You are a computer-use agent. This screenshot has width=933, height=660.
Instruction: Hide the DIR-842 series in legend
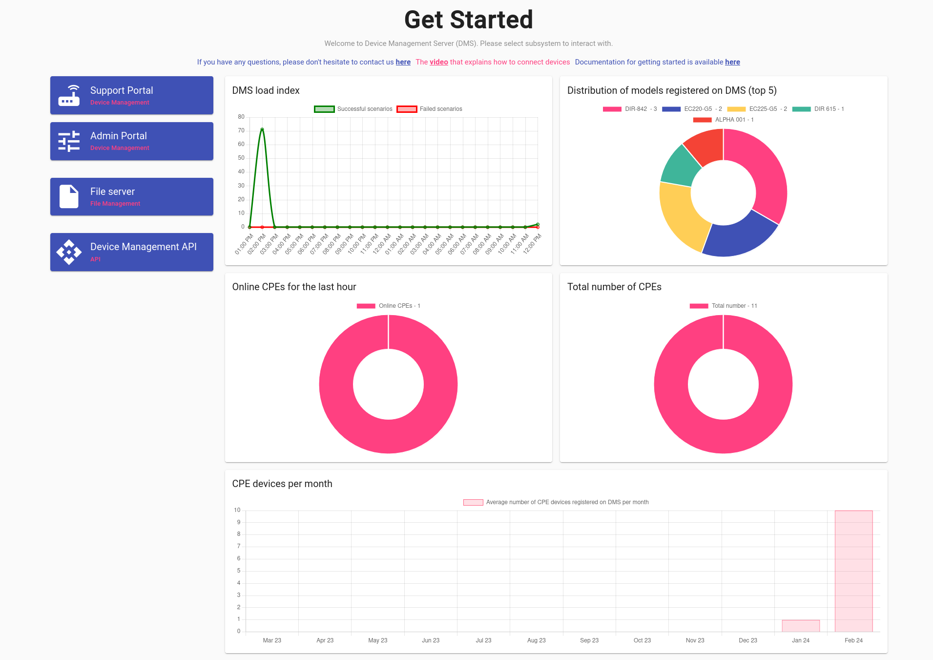tap(629, 109)
